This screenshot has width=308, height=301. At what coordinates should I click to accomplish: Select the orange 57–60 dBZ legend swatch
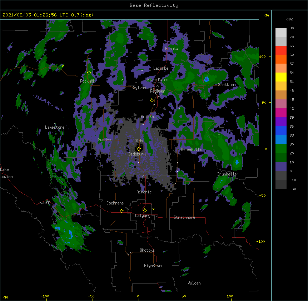pyautogui.click(x=281, y=59)
